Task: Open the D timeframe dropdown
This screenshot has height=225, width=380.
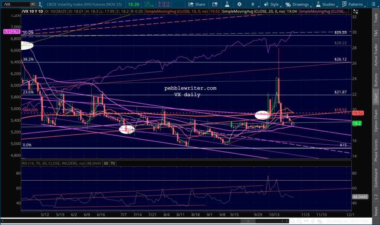Action: (254, 4)
